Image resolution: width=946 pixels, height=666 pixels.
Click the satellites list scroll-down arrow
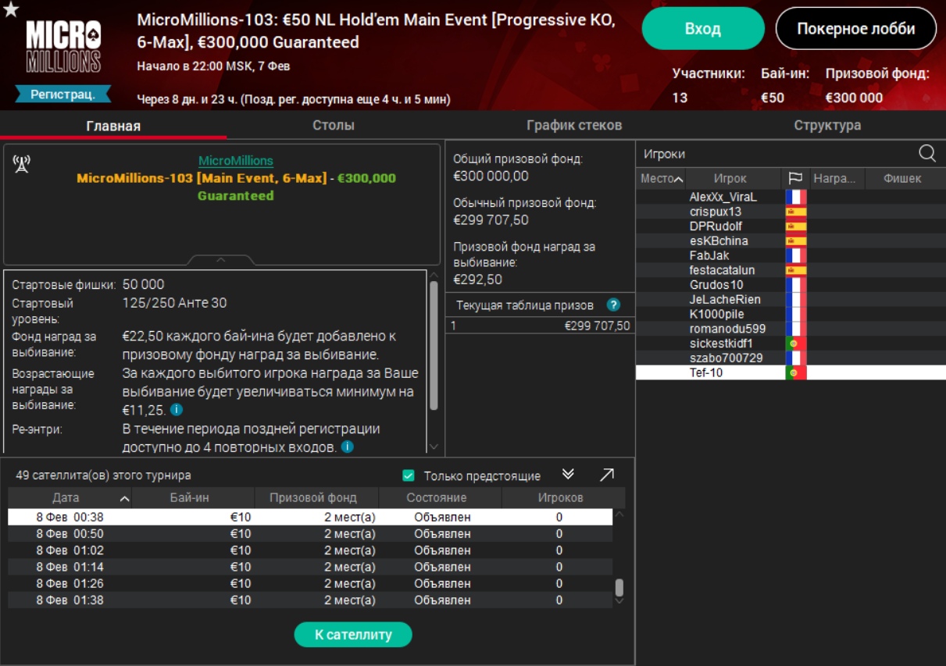point(619,600)
